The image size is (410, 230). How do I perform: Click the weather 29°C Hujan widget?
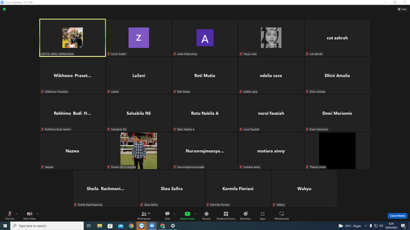click(x=350, y=226)
